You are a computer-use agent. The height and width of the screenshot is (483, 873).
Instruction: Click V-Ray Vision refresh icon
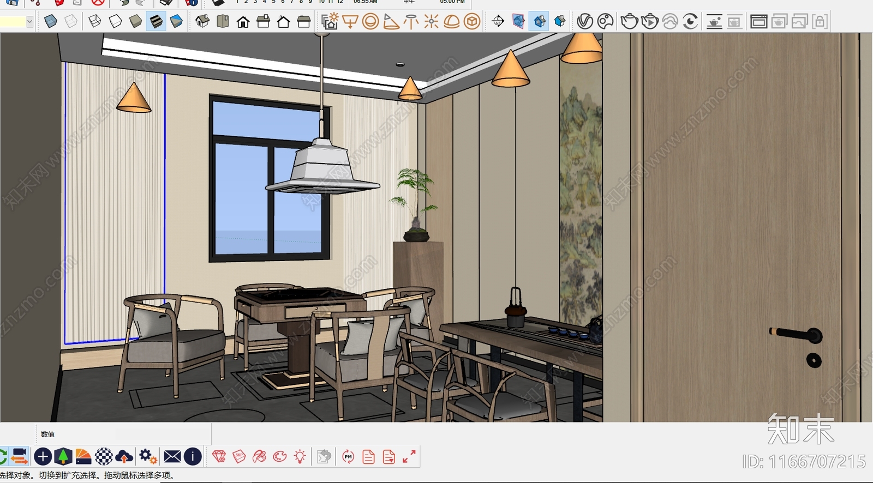click(x=690, y=21)
